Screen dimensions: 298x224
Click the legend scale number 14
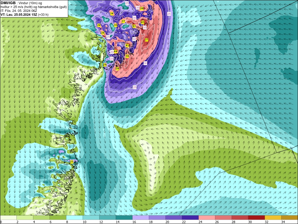117,222
